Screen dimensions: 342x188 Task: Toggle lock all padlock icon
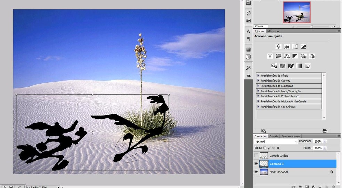pyautogui.click(x=278, y=148)
